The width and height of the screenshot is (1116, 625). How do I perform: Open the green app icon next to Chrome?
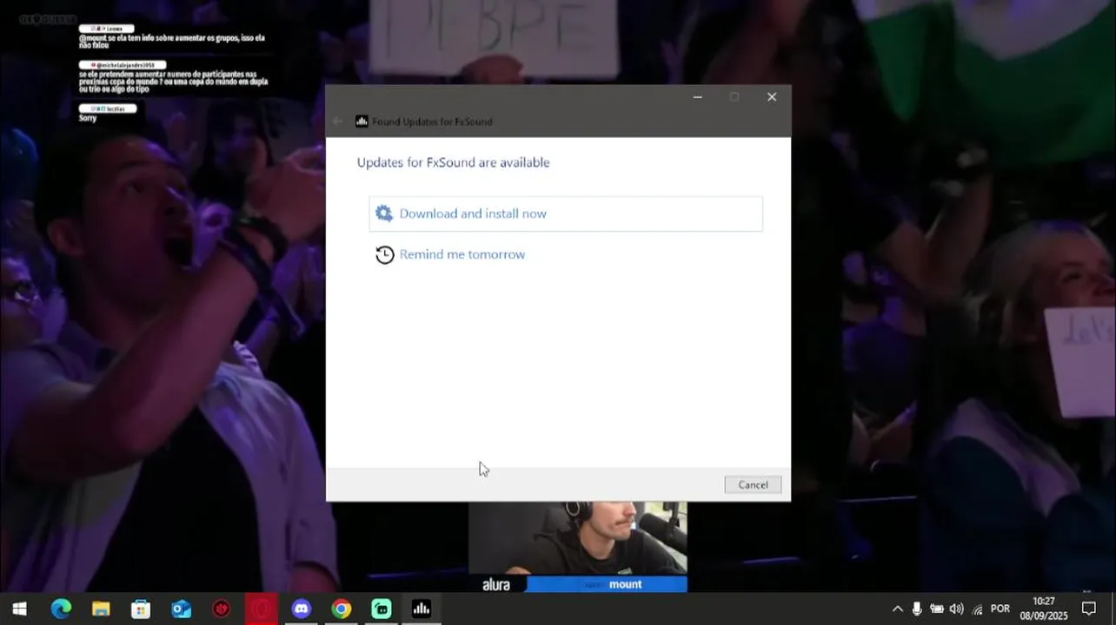click(381, 609)
